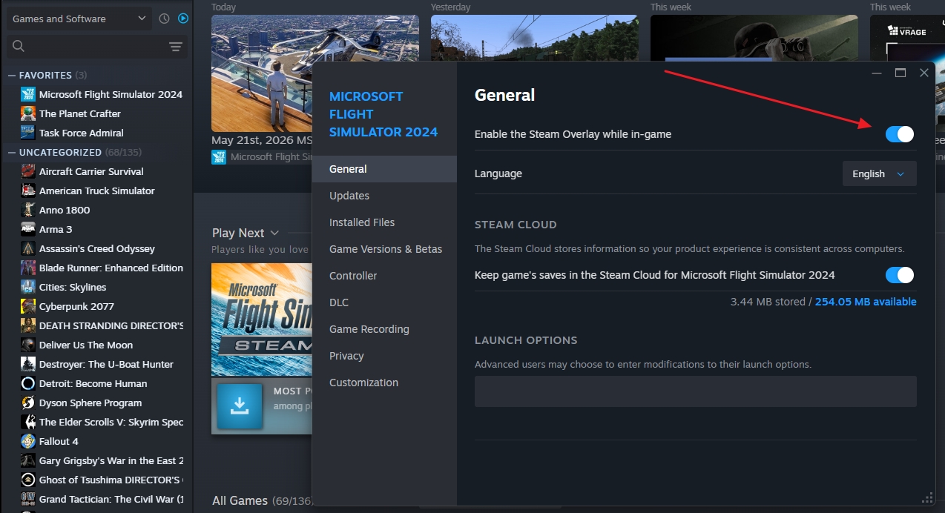The width and height of the screenshot is (945, 513).
Task: Click Cities: Skylines game icon
Action: tap(27, 287)
